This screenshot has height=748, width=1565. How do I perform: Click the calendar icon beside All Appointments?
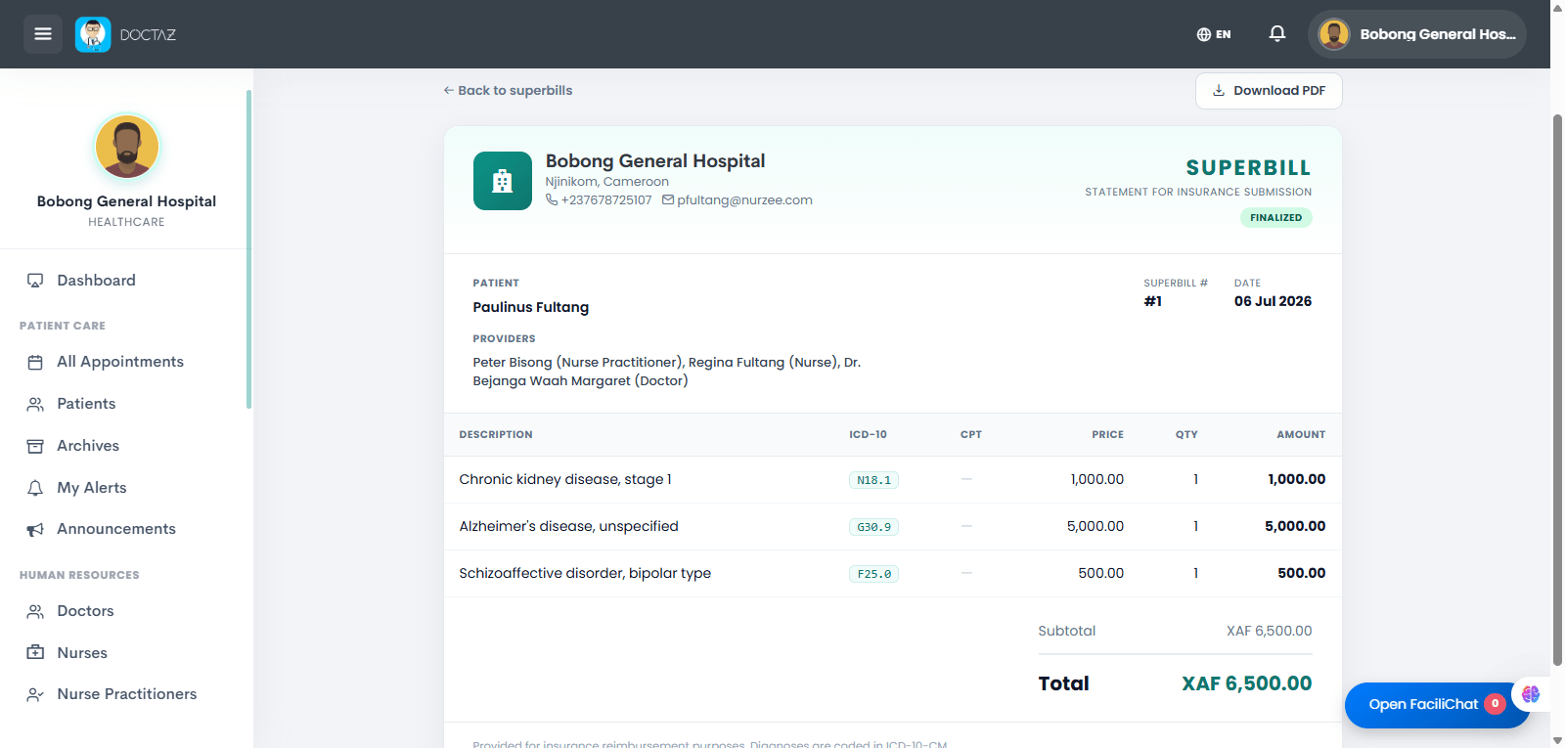[35, 363]
